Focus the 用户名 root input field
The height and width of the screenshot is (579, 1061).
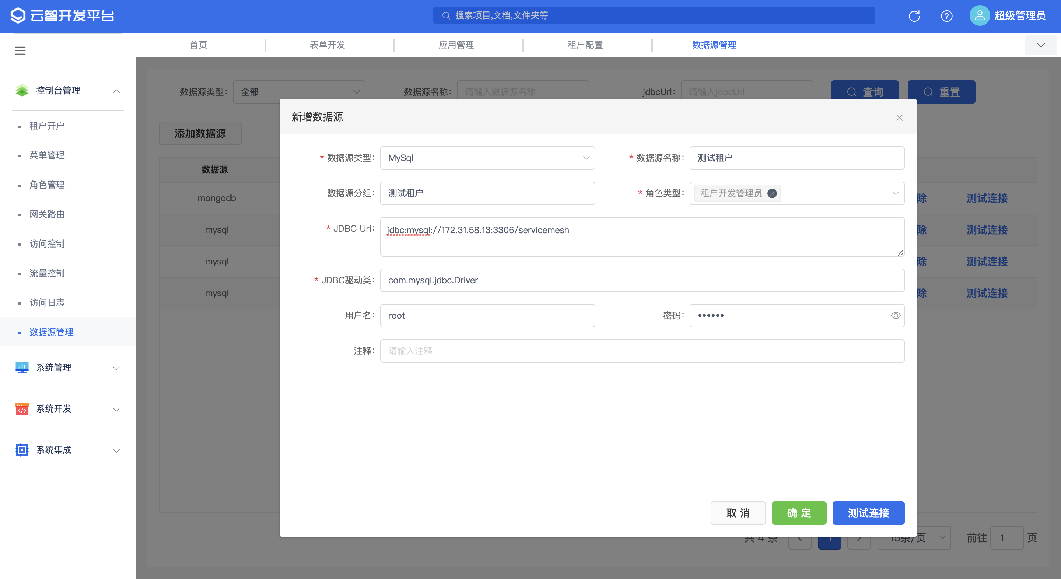point(487,315)
